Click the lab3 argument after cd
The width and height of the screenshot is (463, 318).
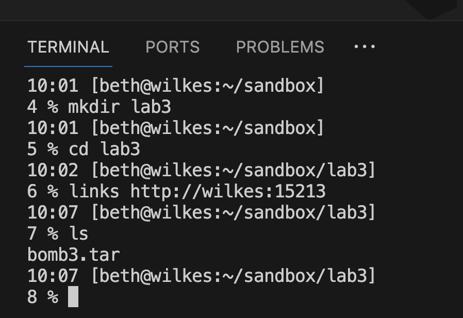121,149
